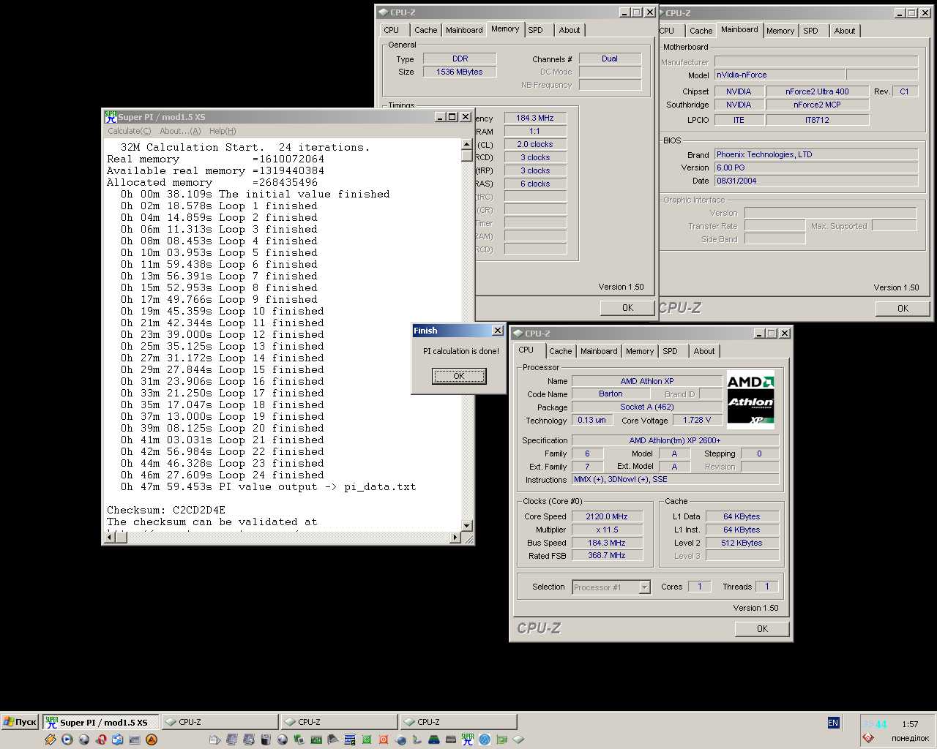Click the 'Loop 24 finished' line in Super PI

coord(223,475)
